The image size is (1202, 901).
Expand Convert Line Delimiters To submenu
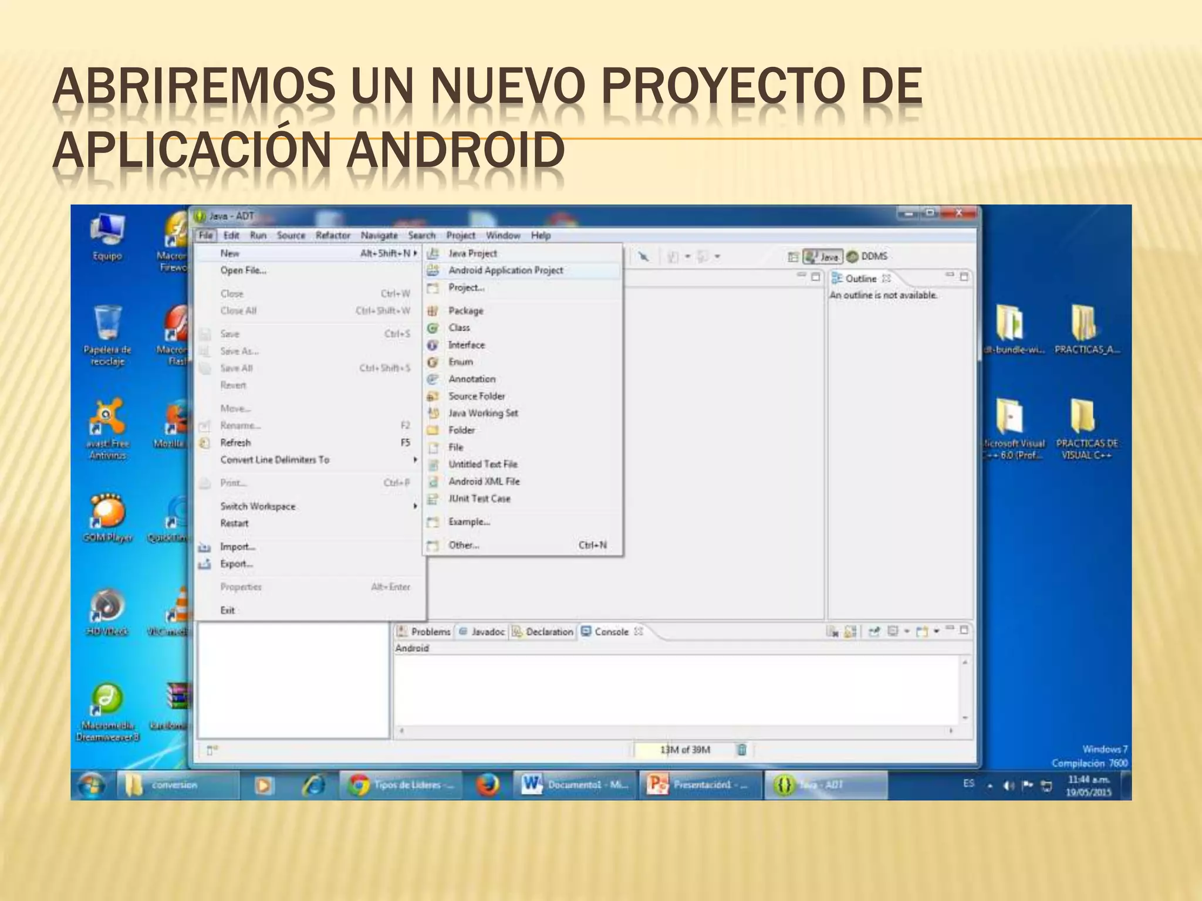(x=415, y=460)
